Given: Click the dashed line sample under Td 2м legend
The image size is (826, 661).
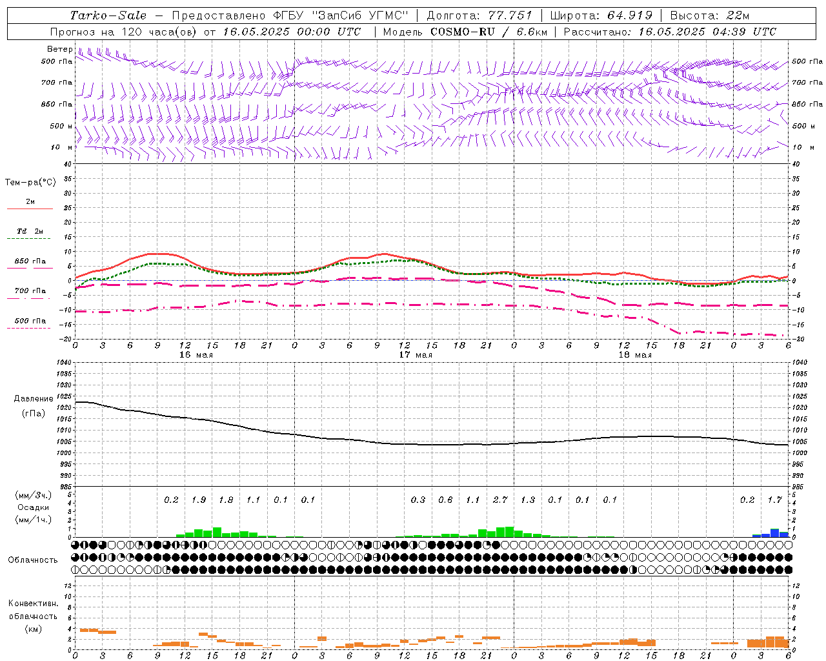Looking at the screenshot, I should (x=28, y=239).
